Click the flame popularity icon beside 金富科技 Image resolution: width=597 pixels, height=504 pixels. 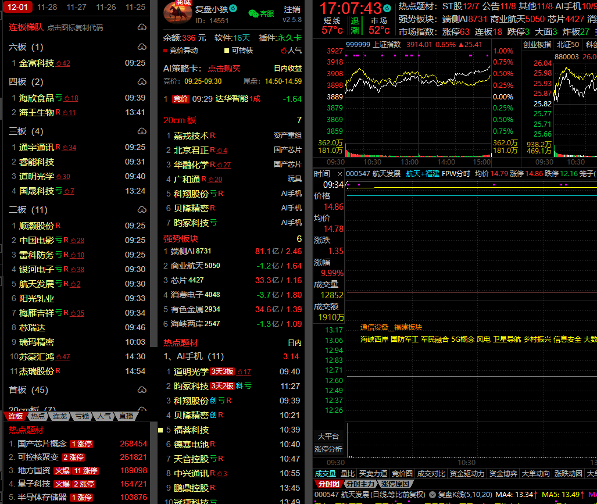[62, 63]
